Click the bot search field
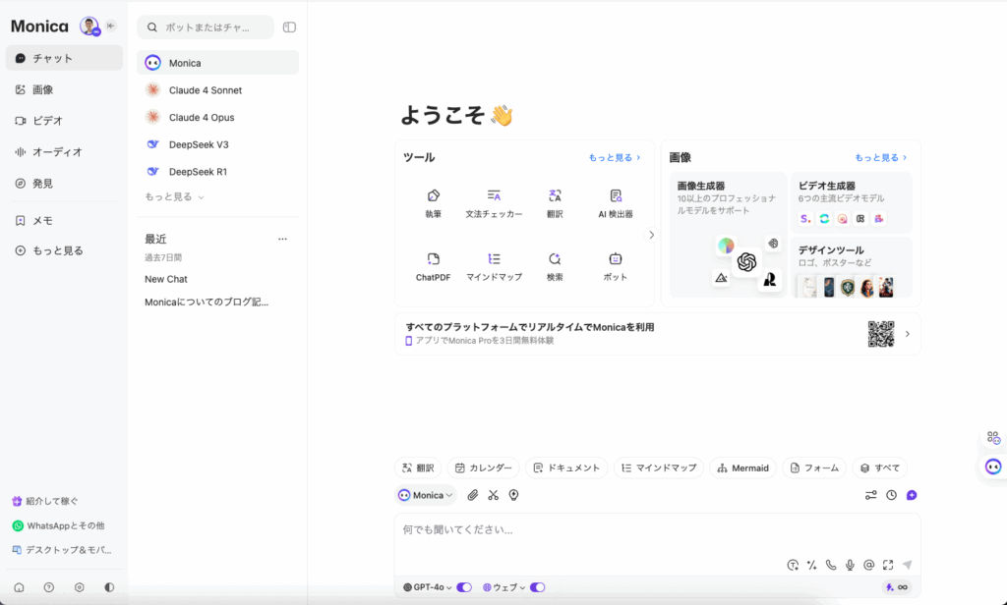 (x=206, y=27)
